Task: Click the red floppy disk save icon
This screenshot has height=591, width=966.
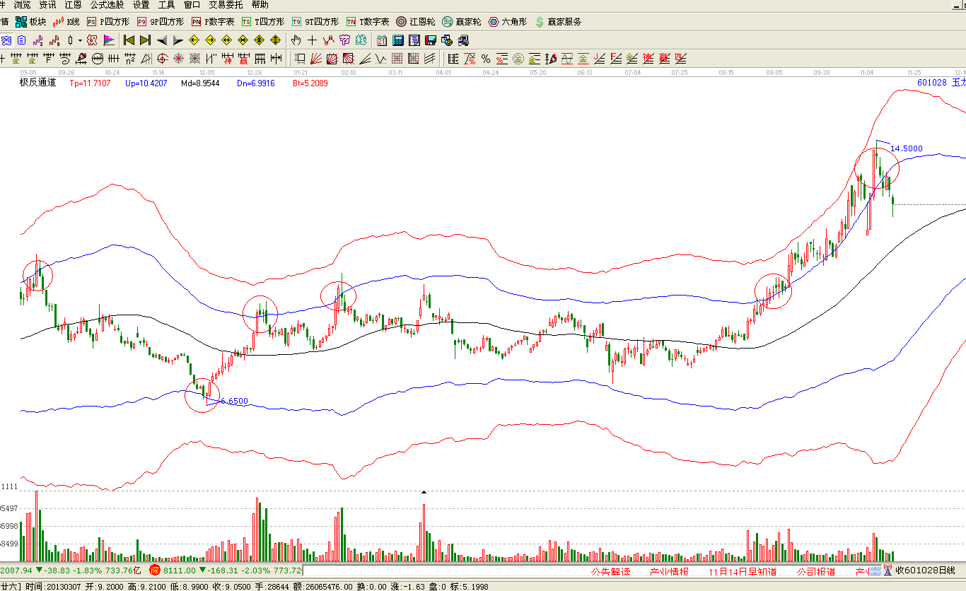Action: pos(430,40)
